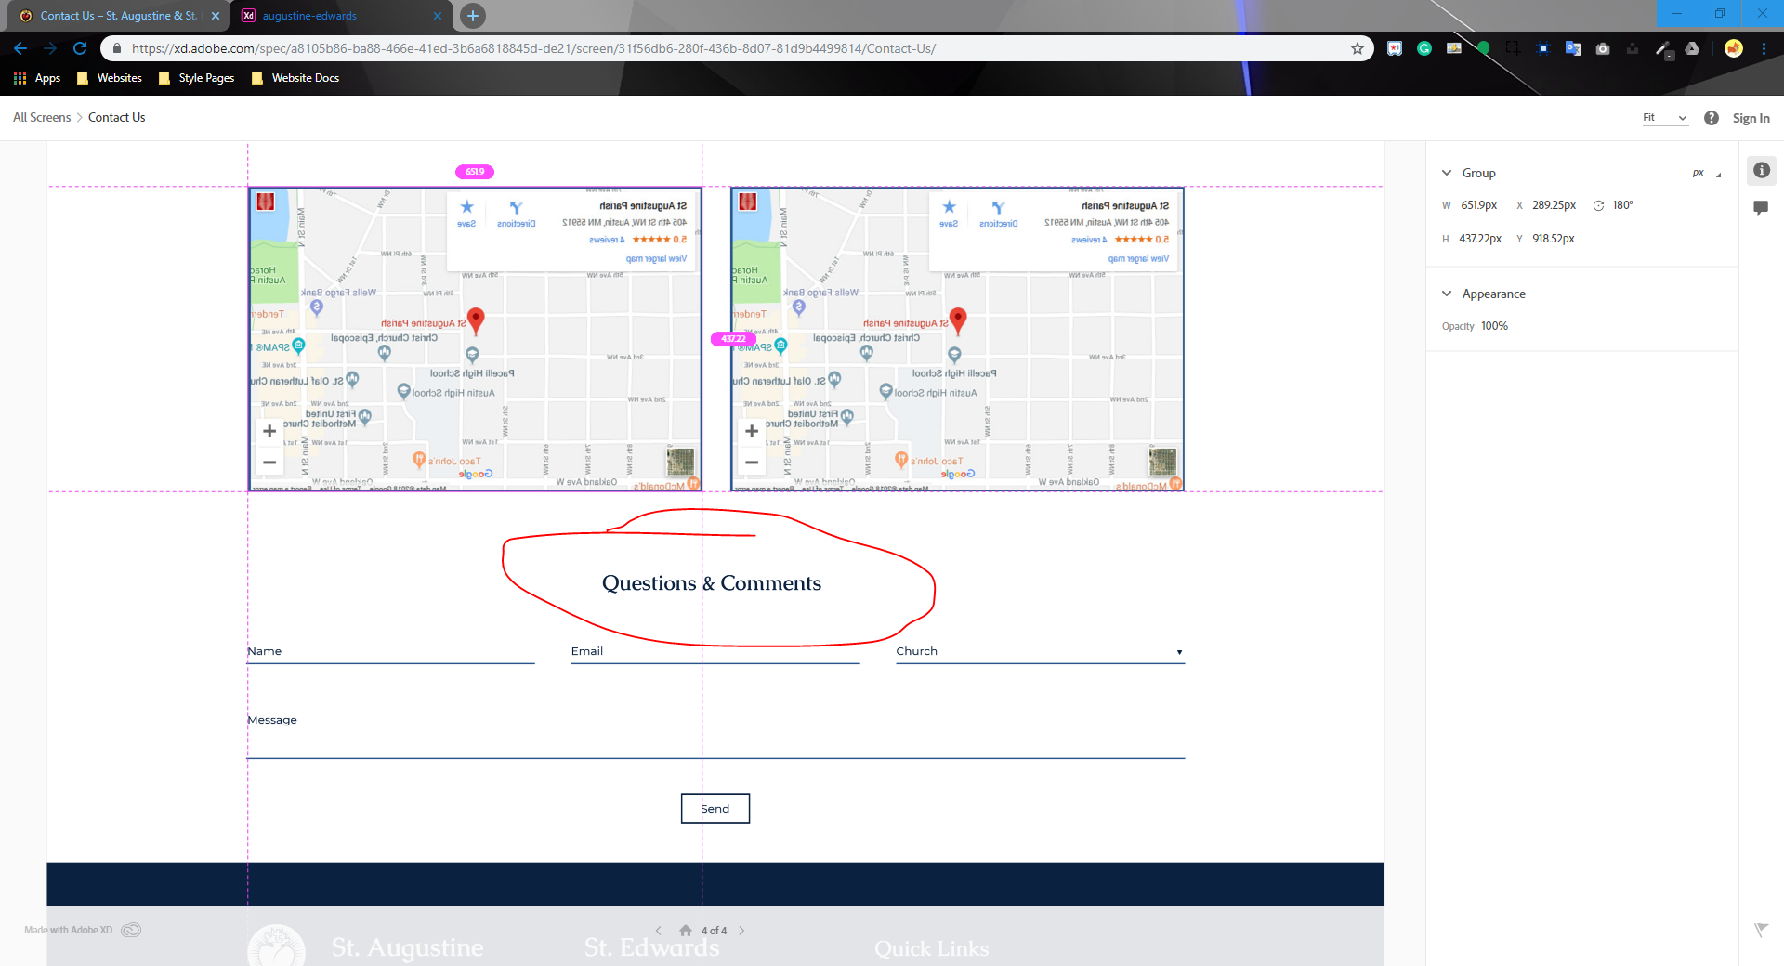Collapse the Appearance section

click(x=1447, y=294)
